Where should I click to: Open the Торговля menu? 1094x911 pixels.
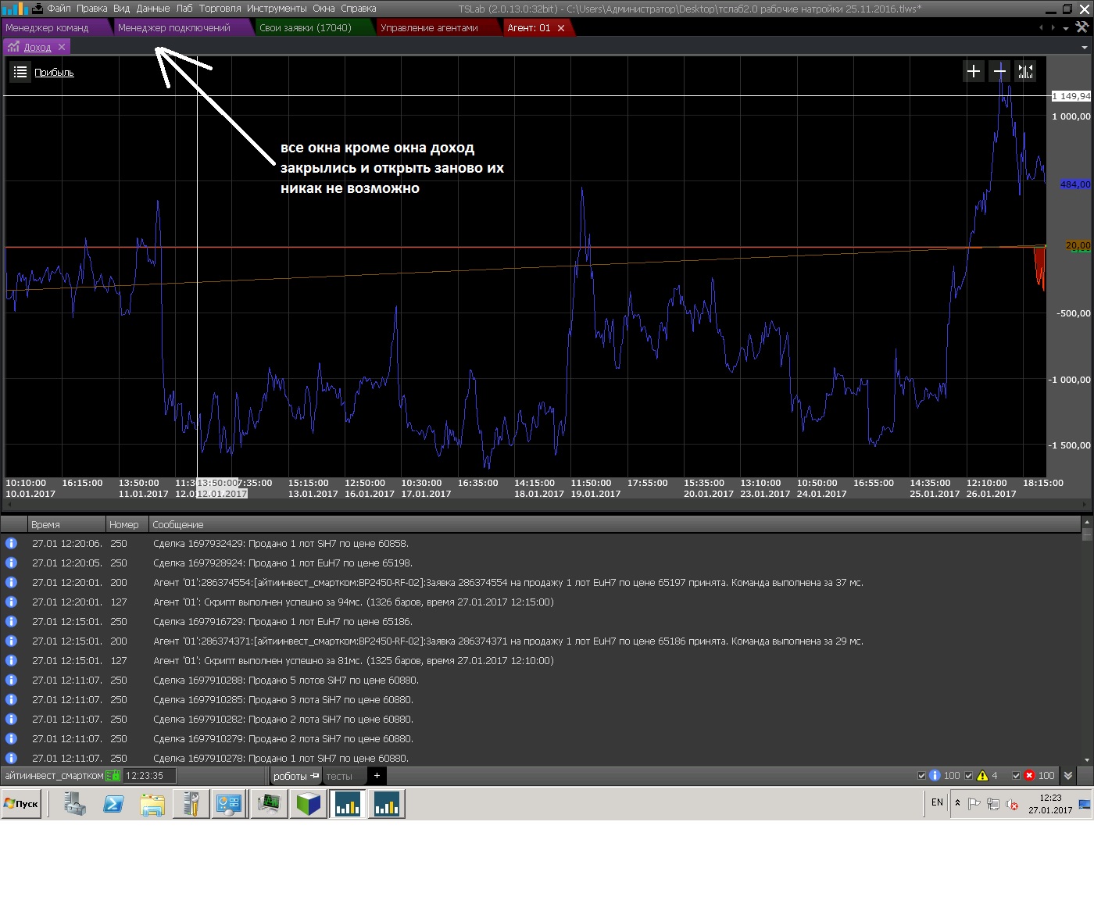click(x=220, y=9)
